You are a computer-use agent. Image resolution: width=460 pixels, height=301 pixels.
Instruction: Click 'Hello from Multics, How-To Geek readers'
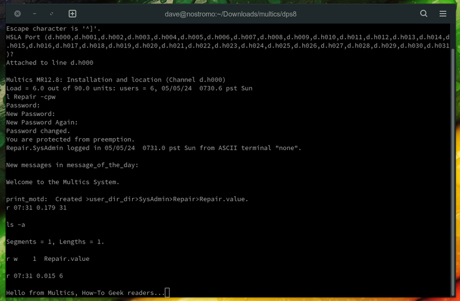click(x=85, y=293)
